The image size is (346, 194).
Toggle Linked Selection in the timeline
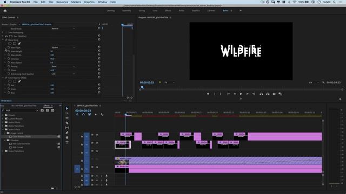pos(89,114)
